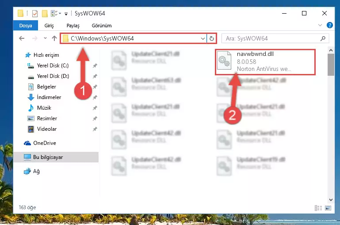
Task: Maximize the SysWOW64 window
Action: click(304, 13)
